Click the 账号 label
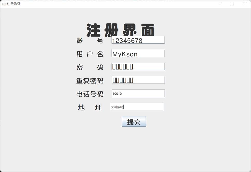This screenshot has width=251, height=172. [x=90, y=41]
